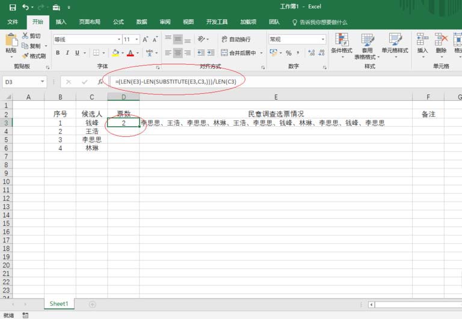Increase the font size

point(145,39)
